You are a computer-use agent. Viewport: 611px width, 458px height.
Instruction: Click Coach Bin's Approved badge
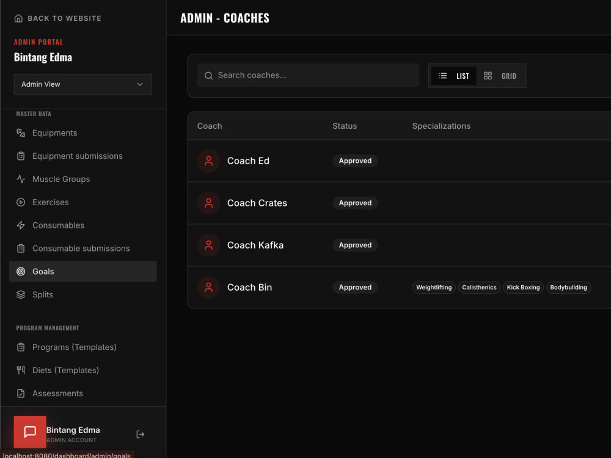coord(355,288)
